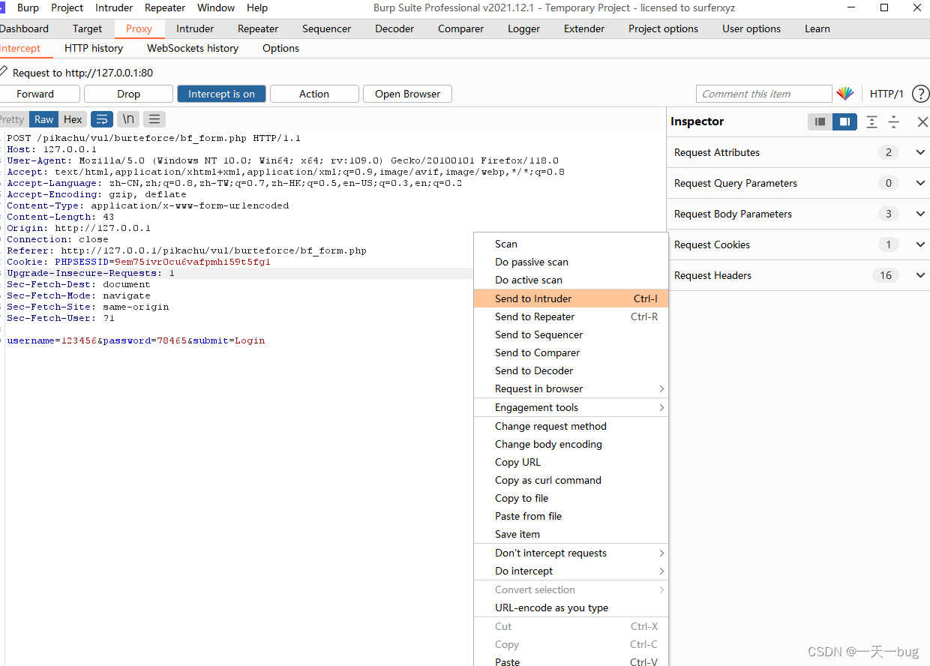Image resolution: width=930 pixels, height=666 pixels.
Task: Click the Open Browser button
Action: point(407,94)
